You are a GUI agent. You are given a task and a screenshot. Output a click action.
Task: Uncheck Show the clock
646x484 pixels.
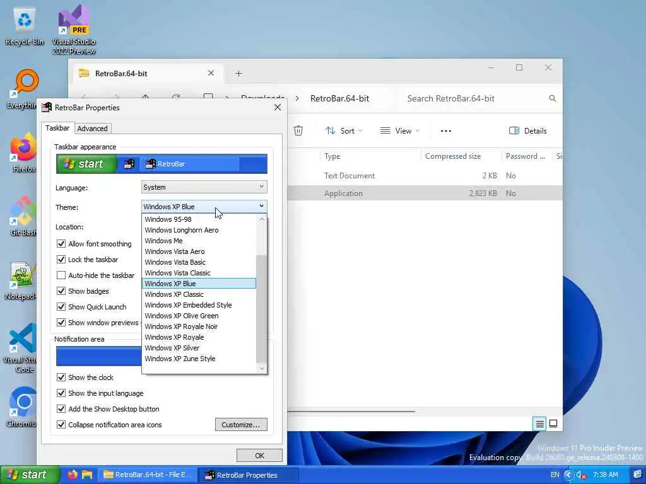coord(61,377)
